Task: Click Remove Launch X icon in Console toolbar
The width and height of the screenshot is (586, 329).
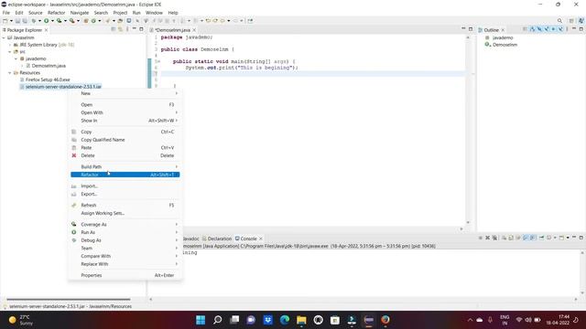Action: [x=487, y=238]
